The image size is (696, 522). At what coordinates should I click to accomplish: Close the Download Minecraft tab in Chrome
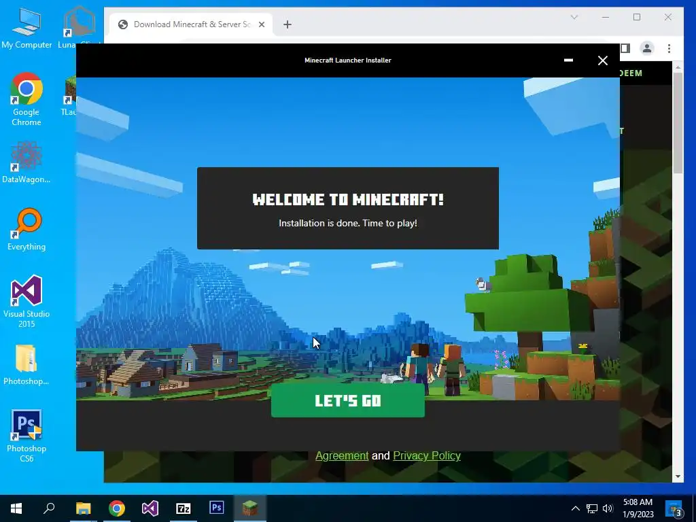coord(262,24)
